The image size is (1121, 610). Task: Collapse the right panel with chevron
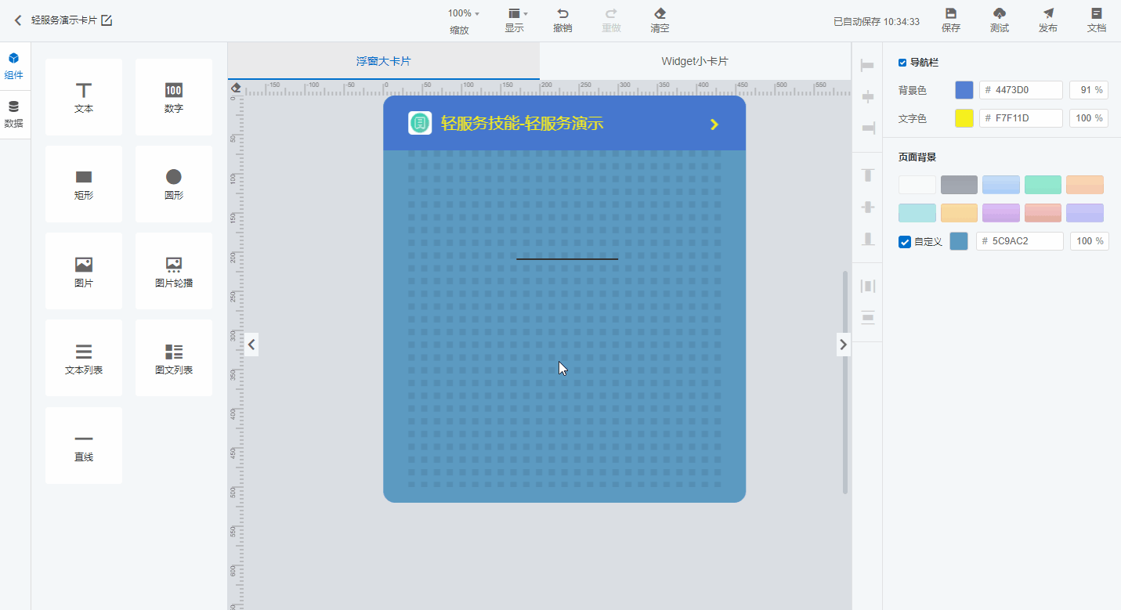pyautogui.click(x=843, y=344)
